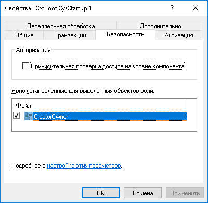Uncheck the CreatorOwner role checkbox
Screen dimensions: 208x203
click(17, 116)
